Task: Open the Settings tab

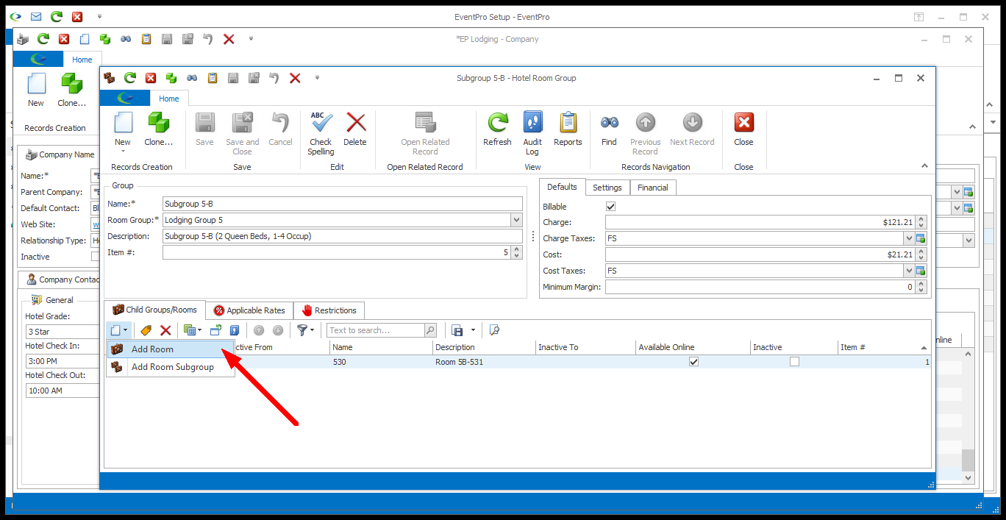Action: (607, 188)
